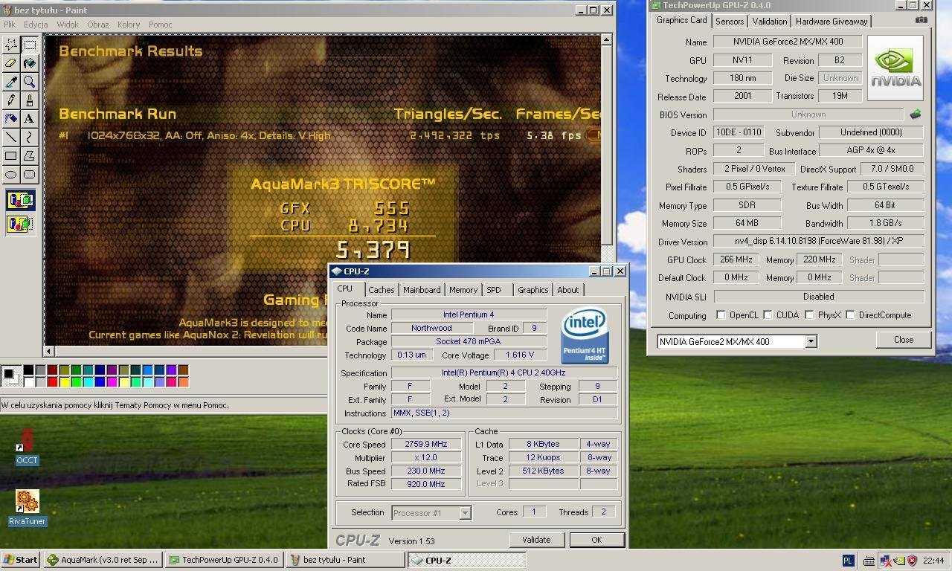Select the Airbrush spray tool
Screen dimensions: 952x571
pos(11,119)
